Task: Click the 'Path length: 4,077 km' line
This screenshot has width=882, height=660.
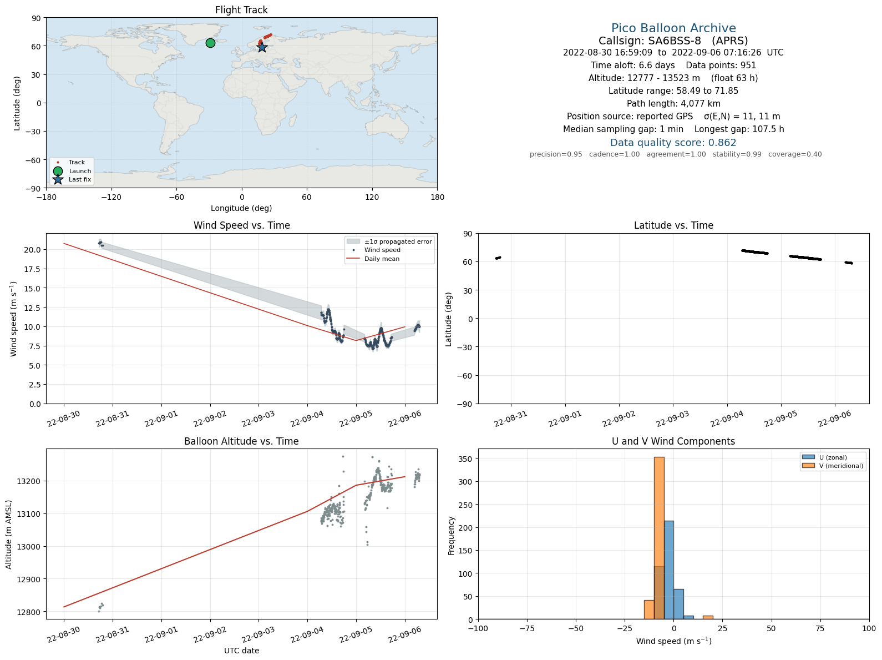Action: coord(673,104)
